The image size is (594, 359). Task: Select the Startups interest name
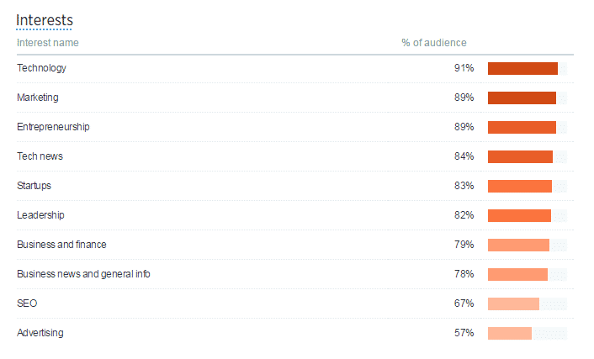click(34, 186)
